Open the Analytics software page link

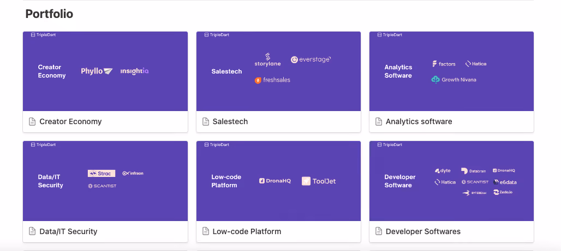(x=419, y=122)
